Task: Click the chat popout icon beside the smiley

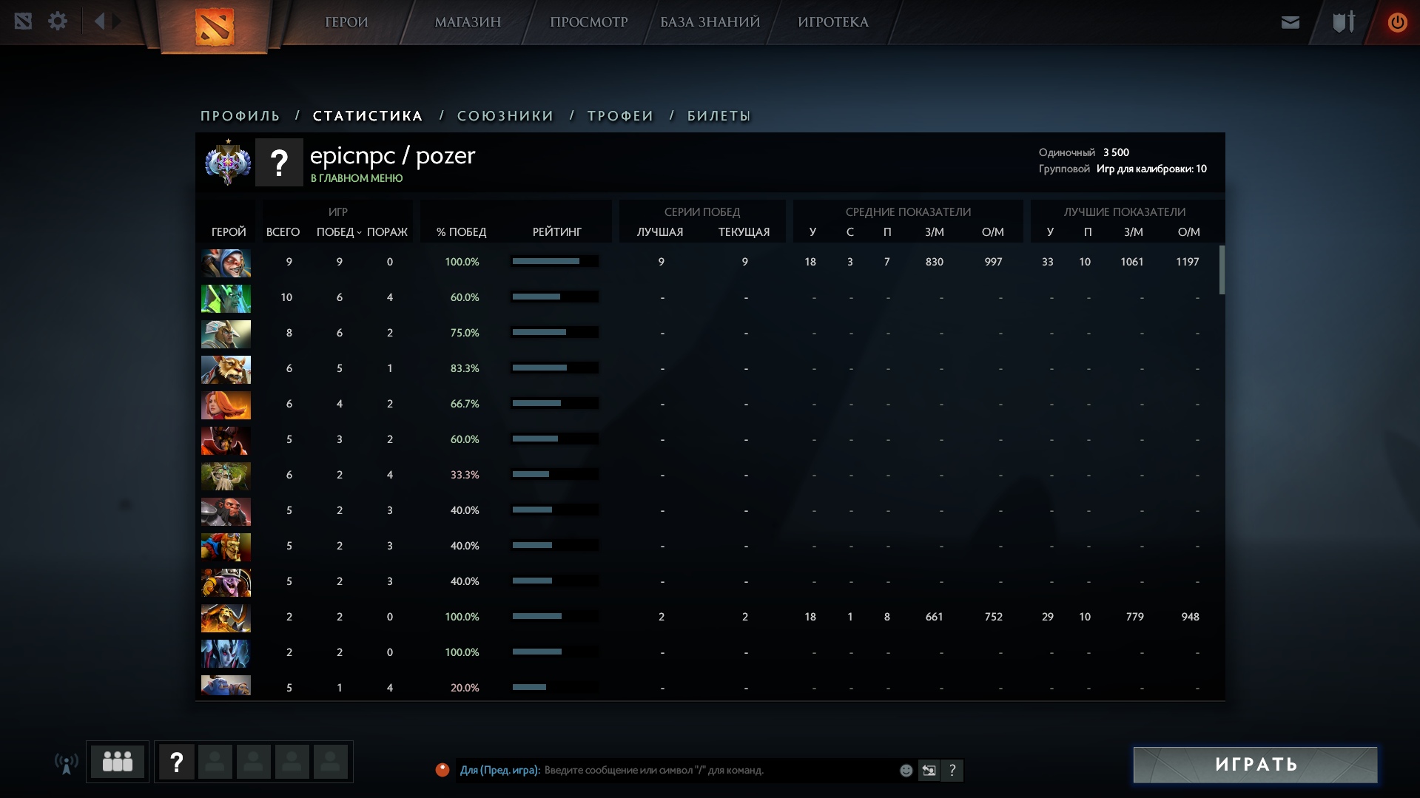Action: click(x=929, y=771)
